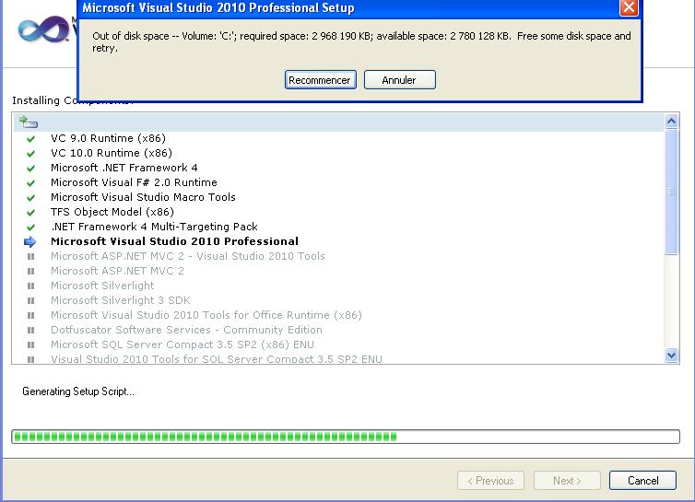
Task: Click the checkmark next to VC 10.0 Runtime
Action: click(x=30, y=154)
